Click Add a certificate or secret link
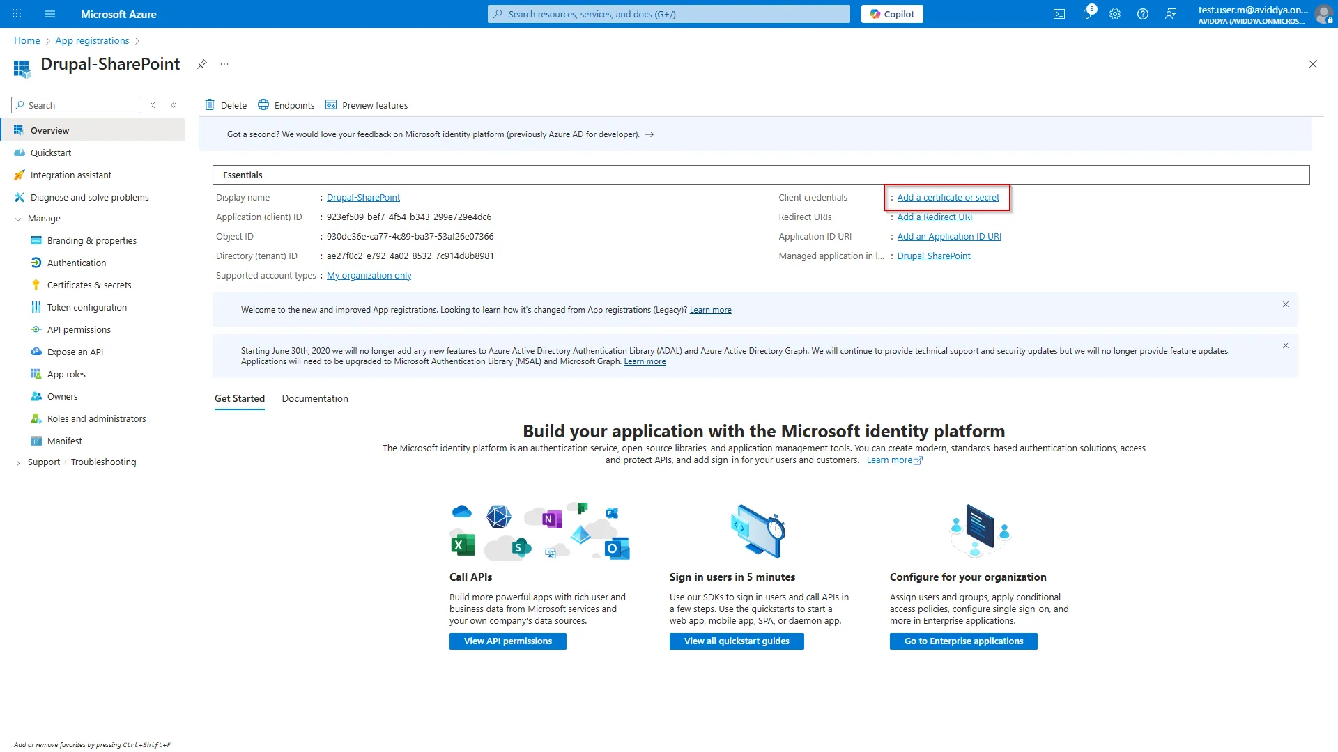 (x=948, y=198)
